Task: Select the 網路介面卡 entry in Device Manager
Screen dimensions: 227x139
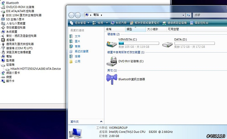Action: click(13, 73)
